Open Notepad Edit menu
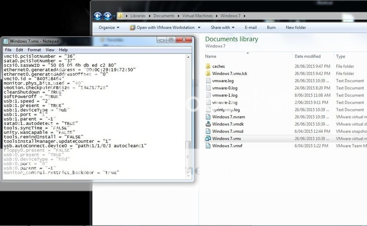The width and height of the screenshot is (367, 226). pos(19,50)
